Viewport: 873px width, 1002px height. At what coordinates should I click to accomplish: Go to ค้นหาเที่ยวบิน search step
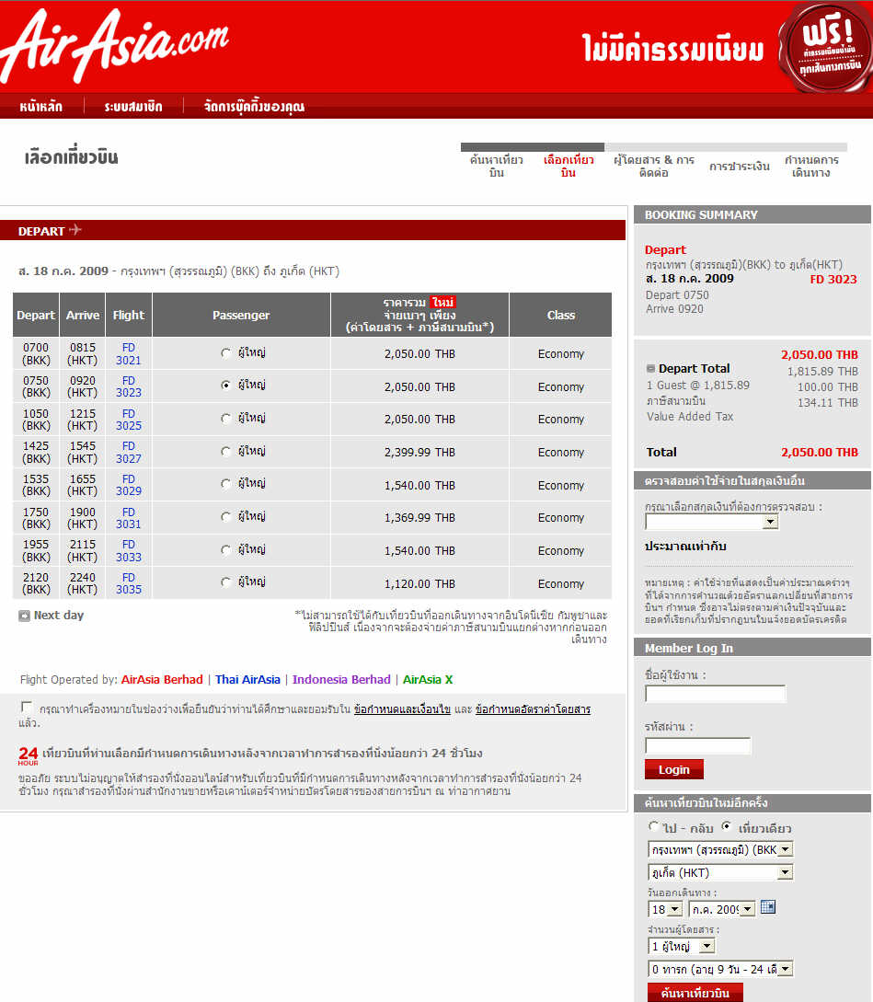497,167
